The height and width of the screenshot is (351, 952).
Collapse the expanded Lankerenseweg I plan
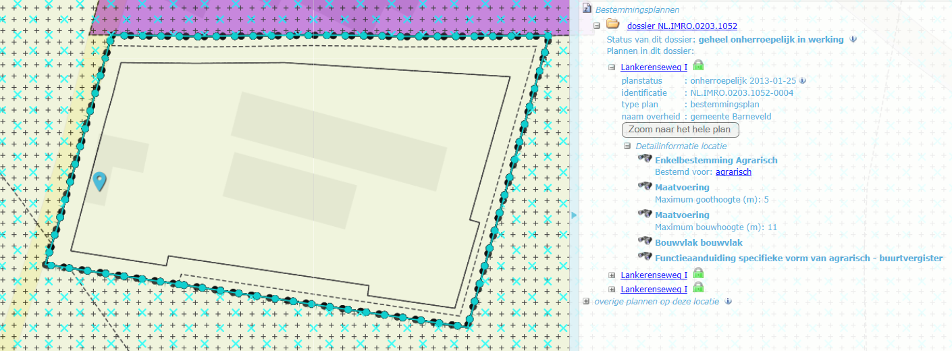pos(612,67)
